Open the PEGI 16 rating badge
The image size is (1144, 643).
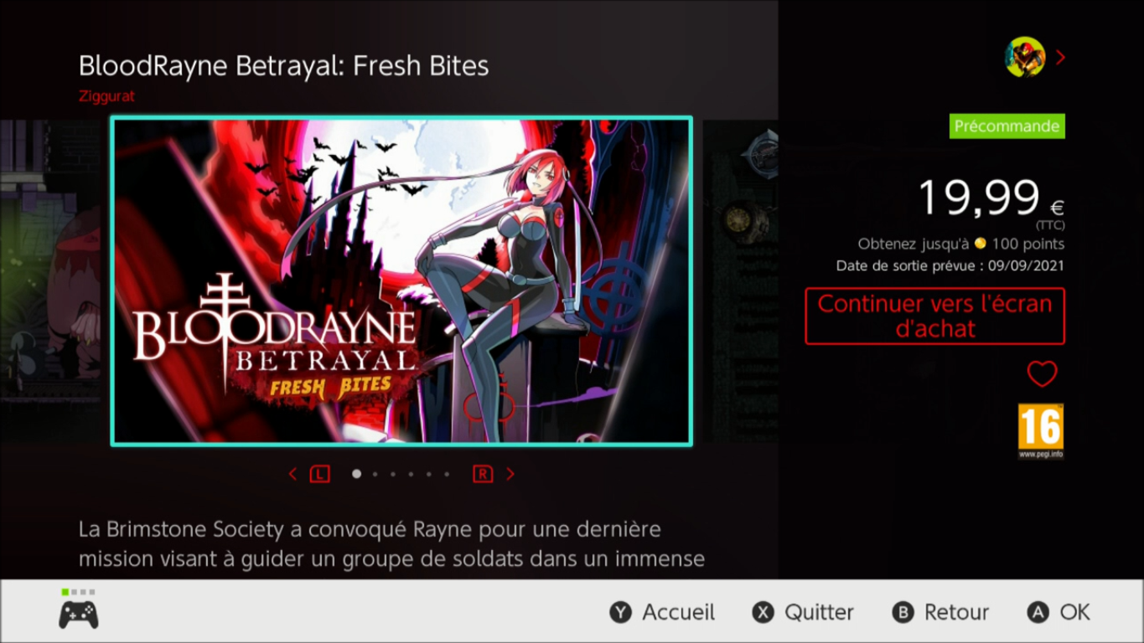(x=1041, y=431)
